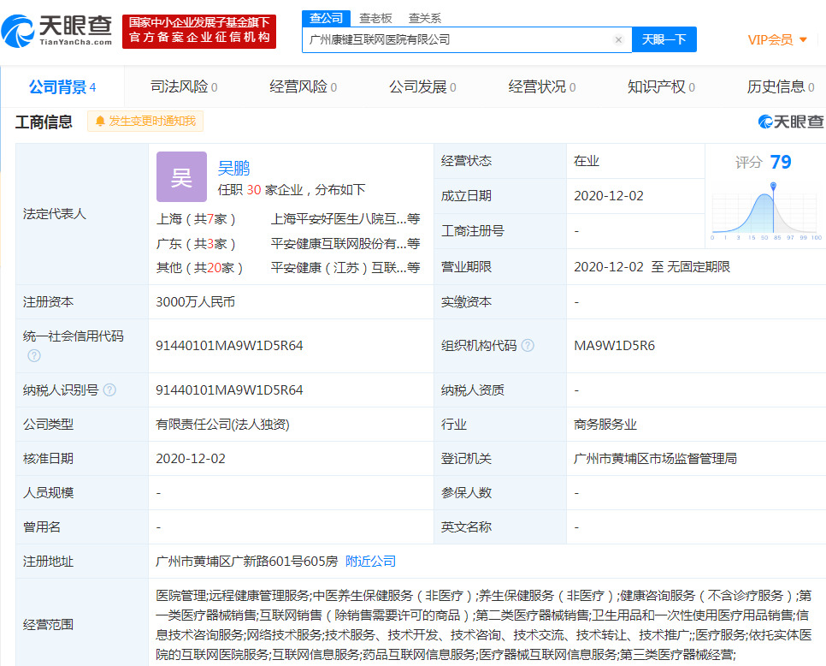This screenshot has width=826, height=666.
Task: Open 平安健康互联网股份有... company link
Action: click(345, 244)
